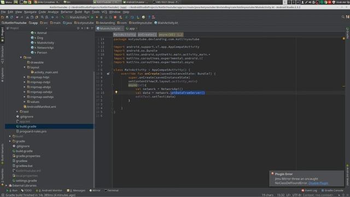The image size is (350, 197).
Task: Expand External Libraries node
Action: (x=6, y=186)
